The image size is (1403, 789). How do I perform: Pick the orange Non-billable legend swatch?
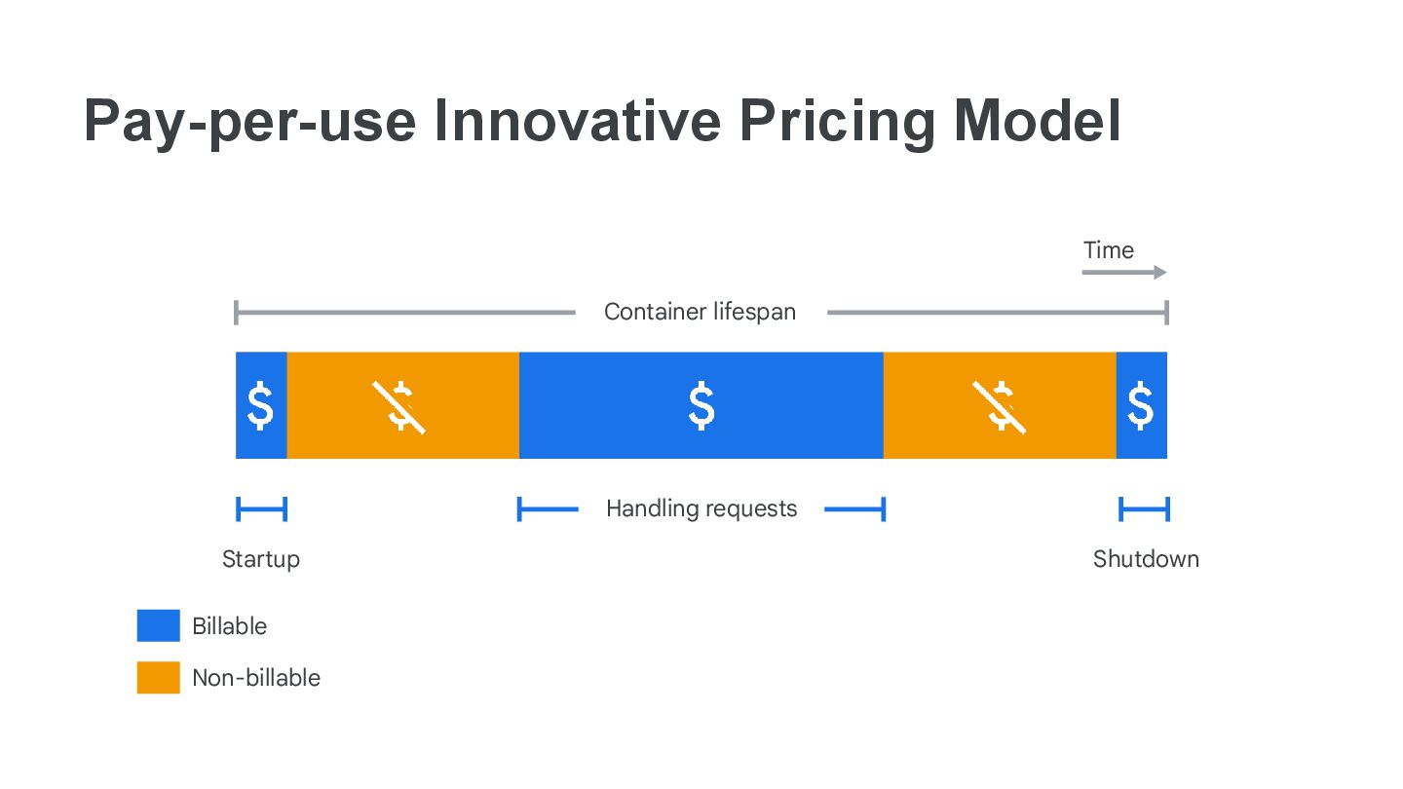158,677
